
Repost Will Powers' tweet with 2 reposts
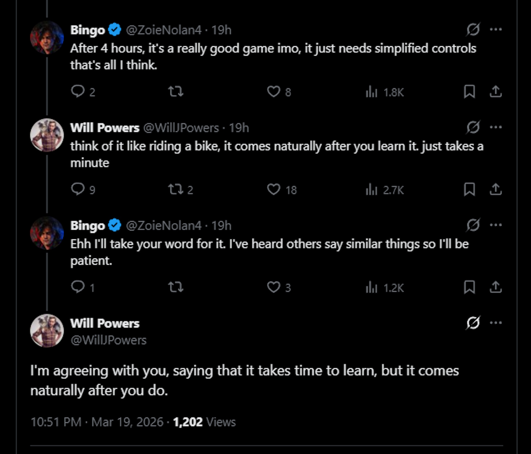tap(176, 189)
